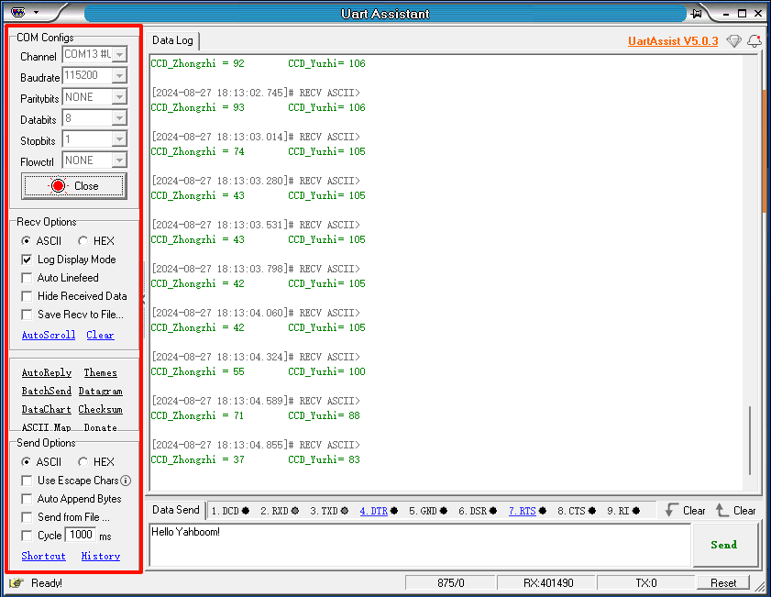Open the AutoReply link
Image resolution: width=771 pixels, height=597 pixels.
(x=47, y=372)
